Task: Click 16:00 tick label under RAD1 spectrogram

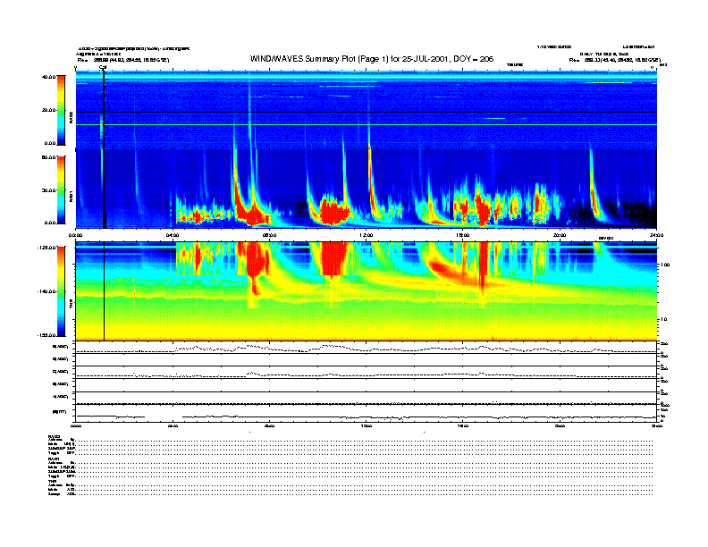Action: click(463, 235)
